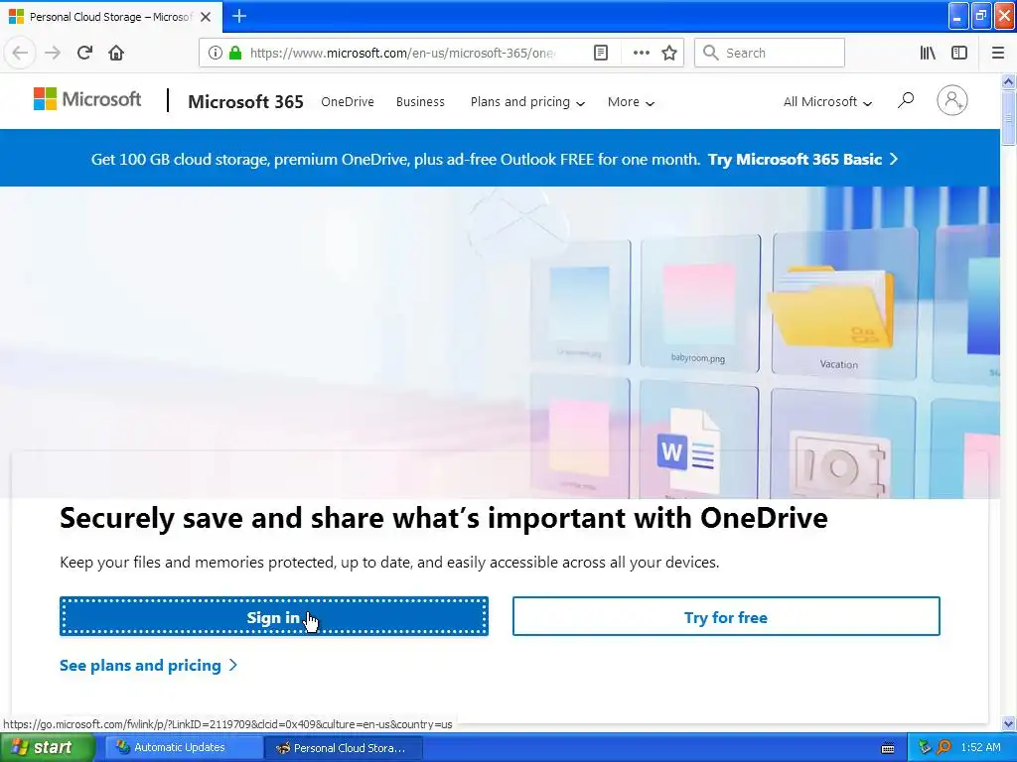Open site search magnifier icon
Screen dimensions: 1017x762
click(x=906, y=100)
